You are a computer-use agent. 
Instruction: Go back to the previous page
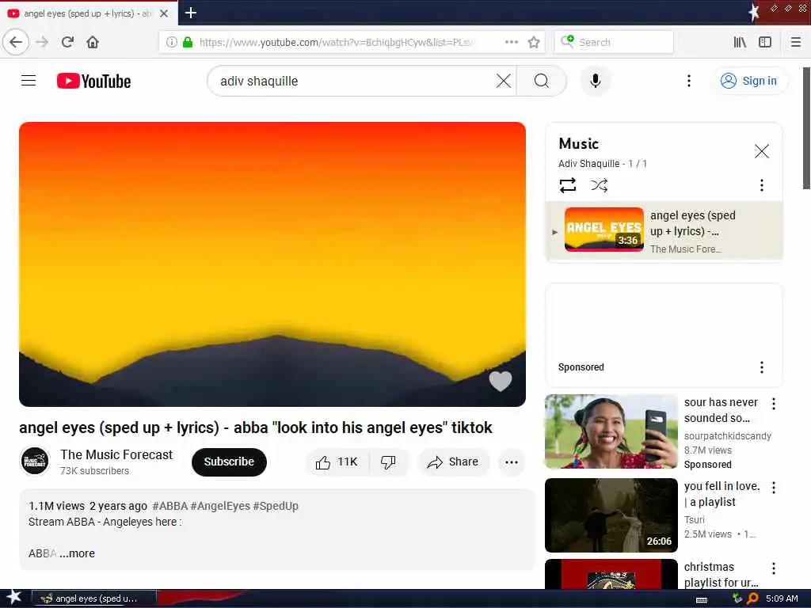tap(16, 42)
